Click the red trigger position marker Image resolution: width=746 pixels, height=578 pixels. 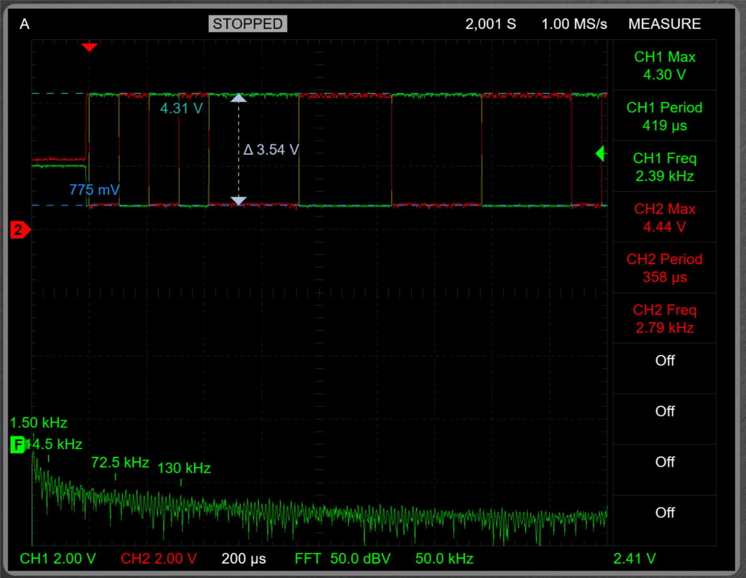(x=89, y=47)
